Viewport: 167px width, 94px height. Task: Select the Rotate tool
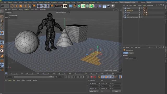point(25,6)
